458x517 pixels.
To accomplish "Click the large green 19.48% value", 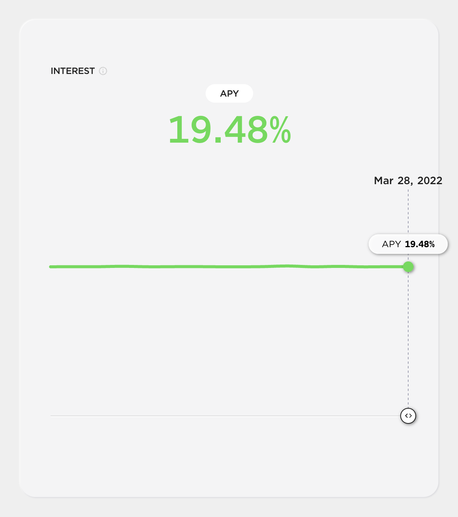I will point(229,130).
